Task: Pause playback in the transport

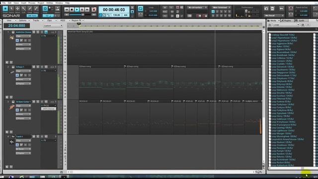Action: [82, 9]
